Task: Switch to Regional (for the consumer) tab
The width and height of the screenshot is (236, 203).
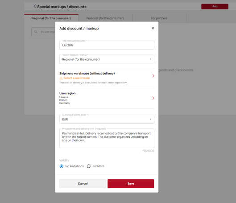Action: point(51,18)
